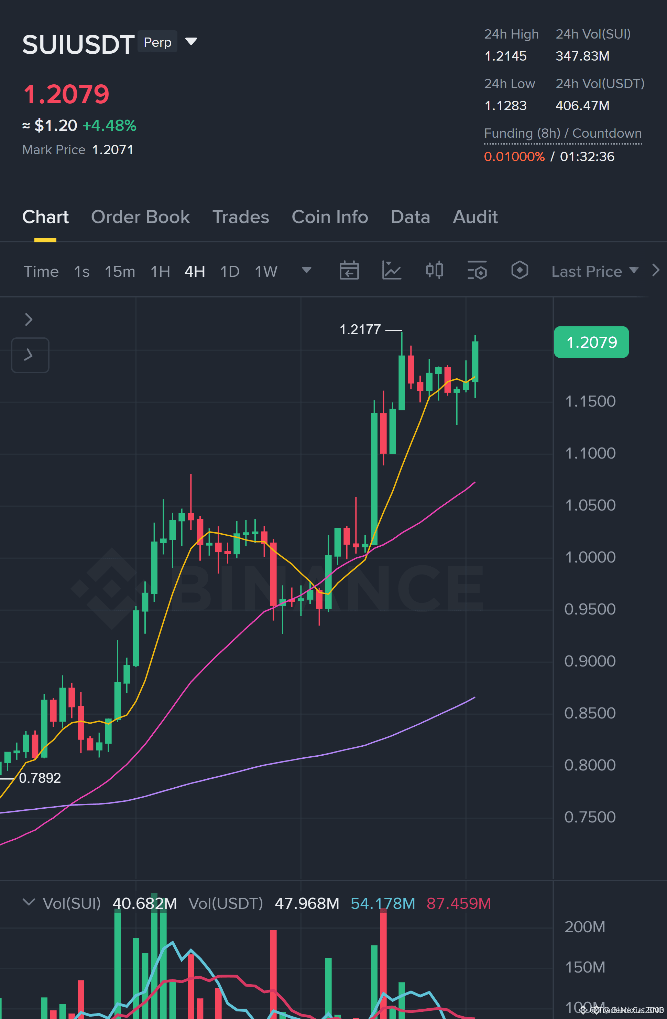Expand the upper chevron above boxed arrow

[x=29, y=319]
